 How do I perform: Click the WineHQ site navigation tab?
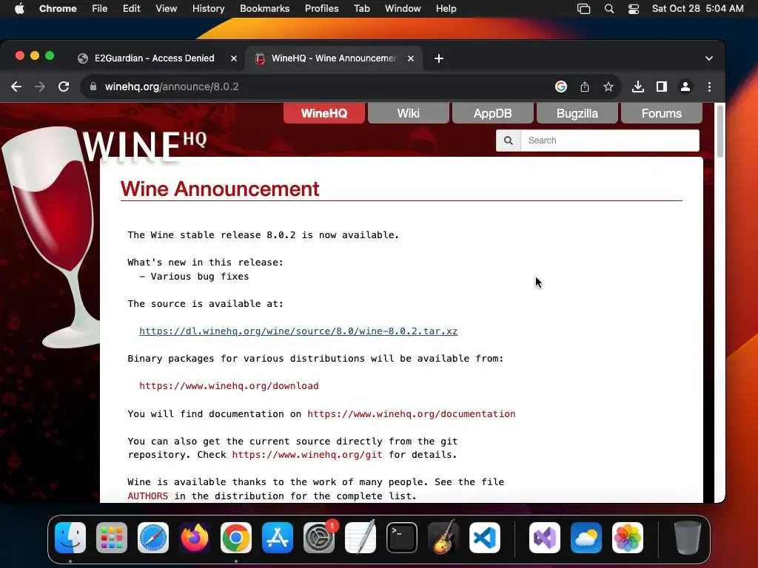click(324, 113)
